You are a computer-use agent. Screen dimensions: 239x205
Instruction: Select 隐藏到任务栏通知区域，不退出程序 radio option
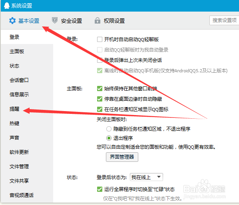pos(109,129)
